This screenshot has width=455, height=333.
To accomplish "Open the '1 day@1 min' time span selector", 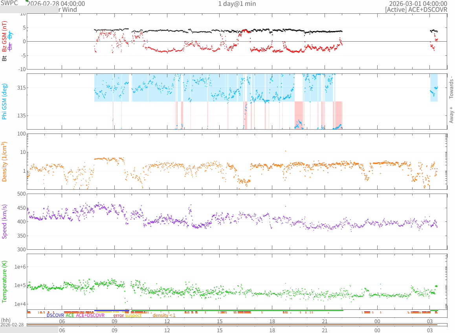I will pyautogui.click(x=237, y=4).
